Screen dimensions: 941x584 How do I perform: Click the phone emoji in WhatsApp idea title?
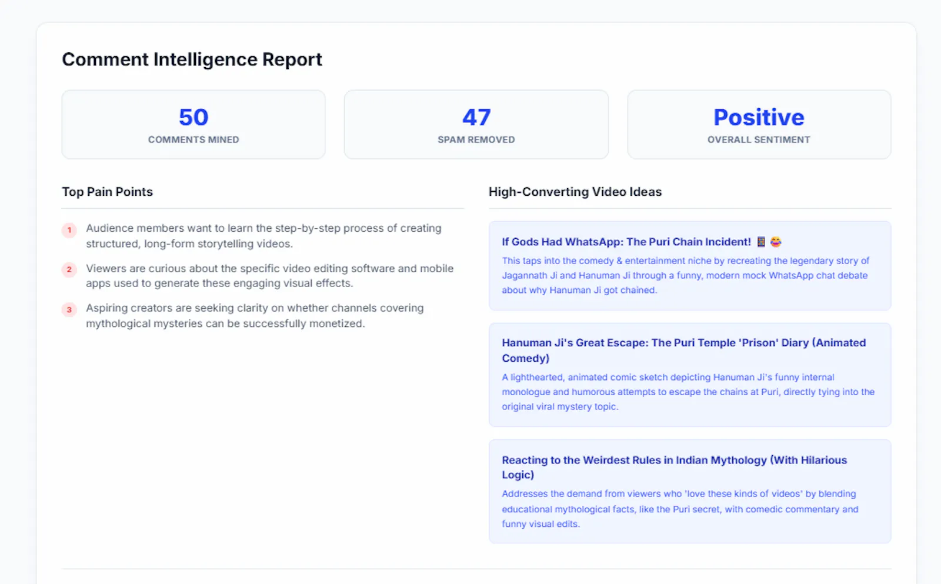click(x=761, y=242)
